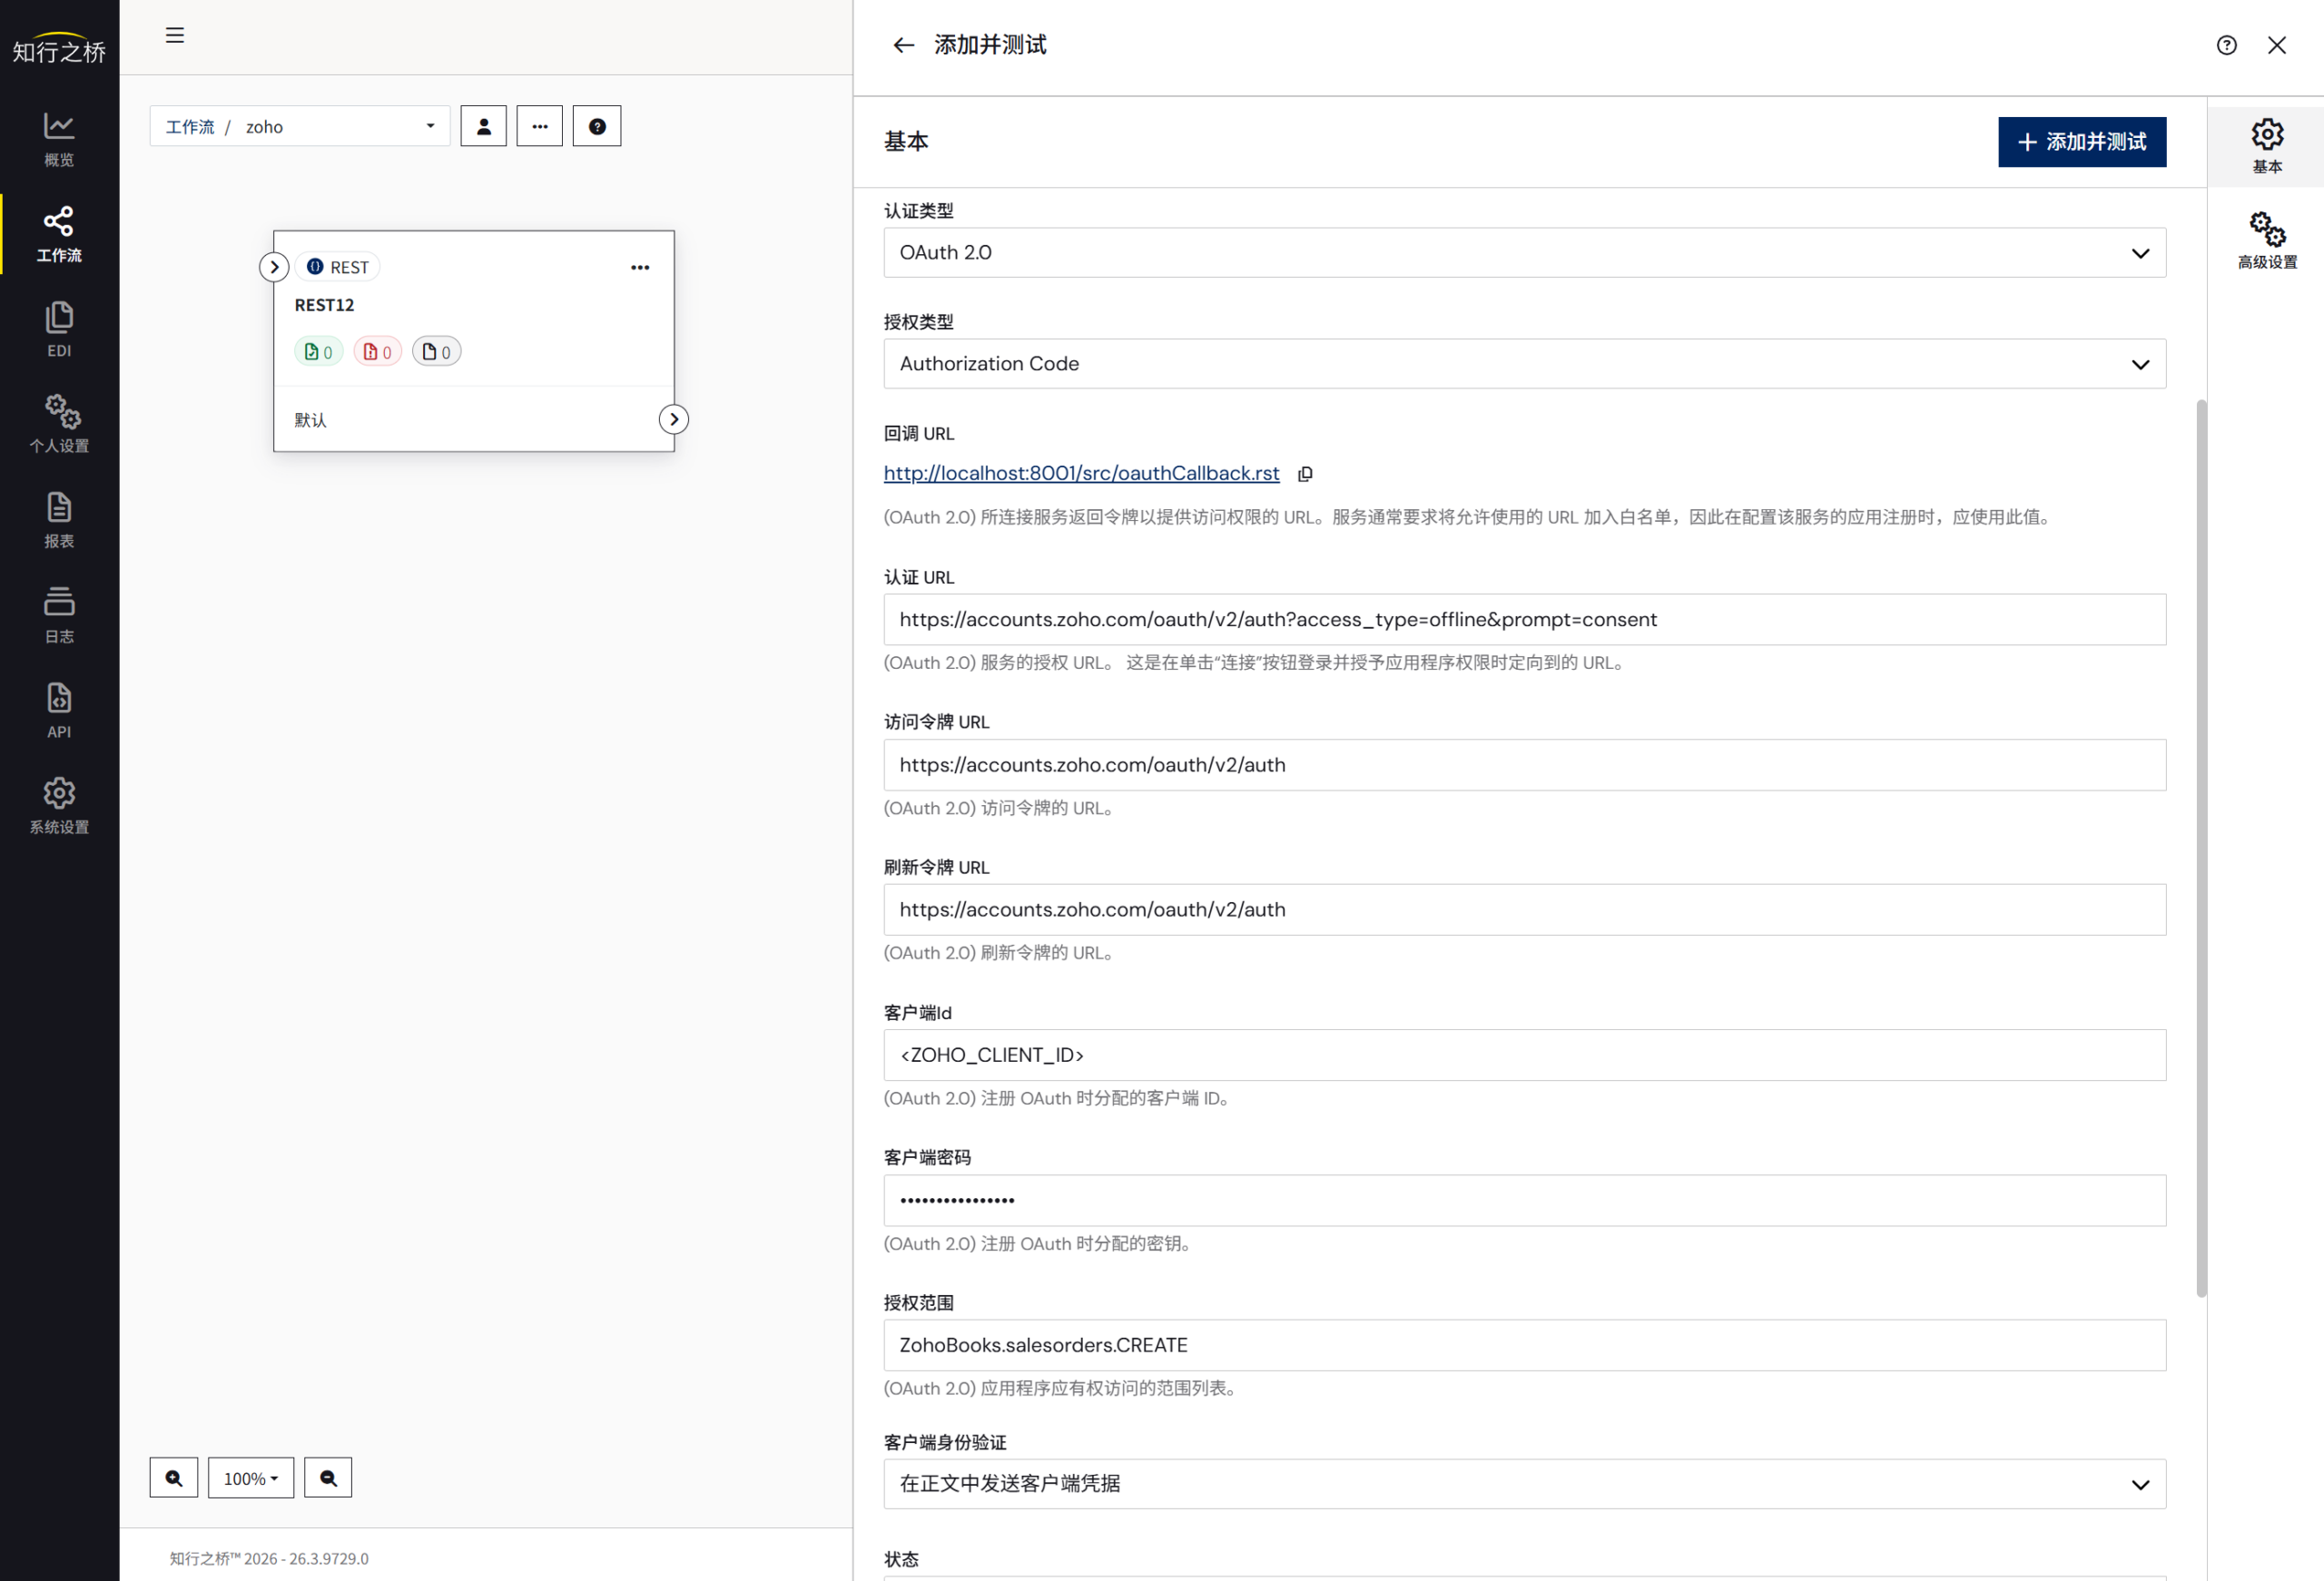This screenshot has height=1581, width=2324.
Task: Click the user icon button near workspace selector
Action: tap(484, 126)
